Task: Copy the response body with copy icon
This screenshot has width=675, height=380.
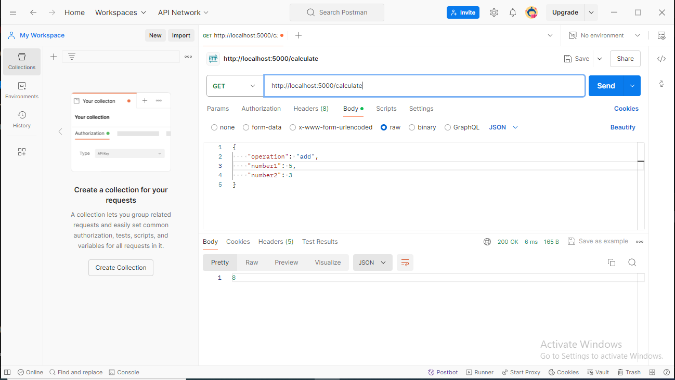Action: (x=612, y=263)
